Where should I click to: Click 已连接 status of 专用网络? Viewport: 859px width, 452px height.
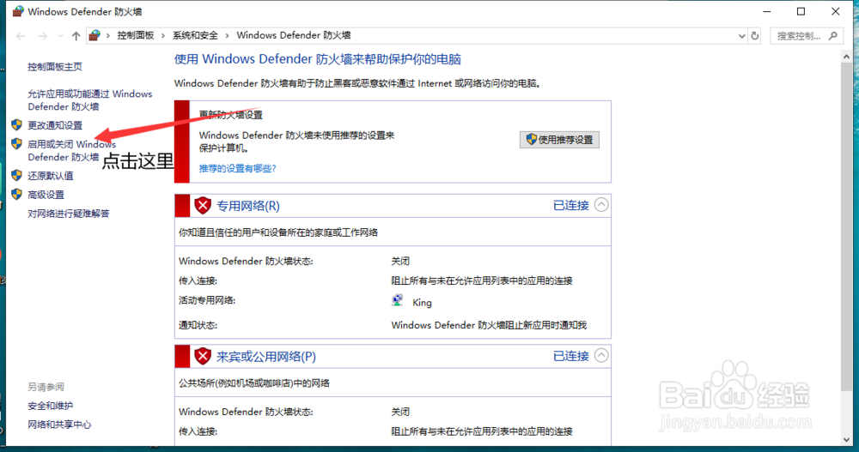571,205
